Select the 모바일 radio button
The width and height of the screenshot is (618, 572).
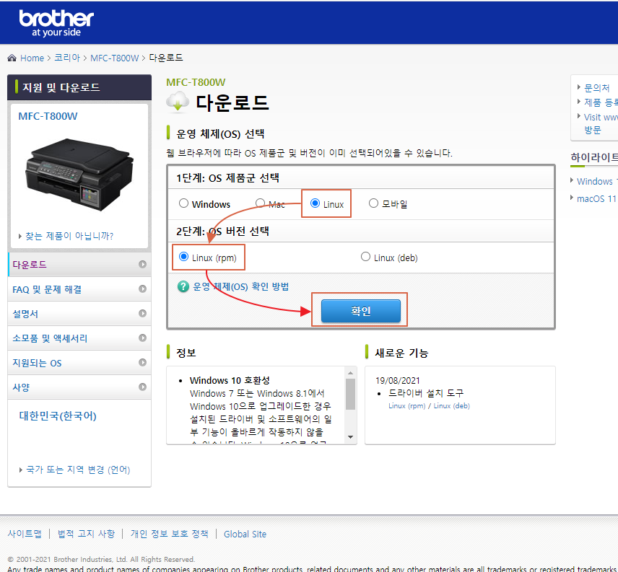click(374, 203)
